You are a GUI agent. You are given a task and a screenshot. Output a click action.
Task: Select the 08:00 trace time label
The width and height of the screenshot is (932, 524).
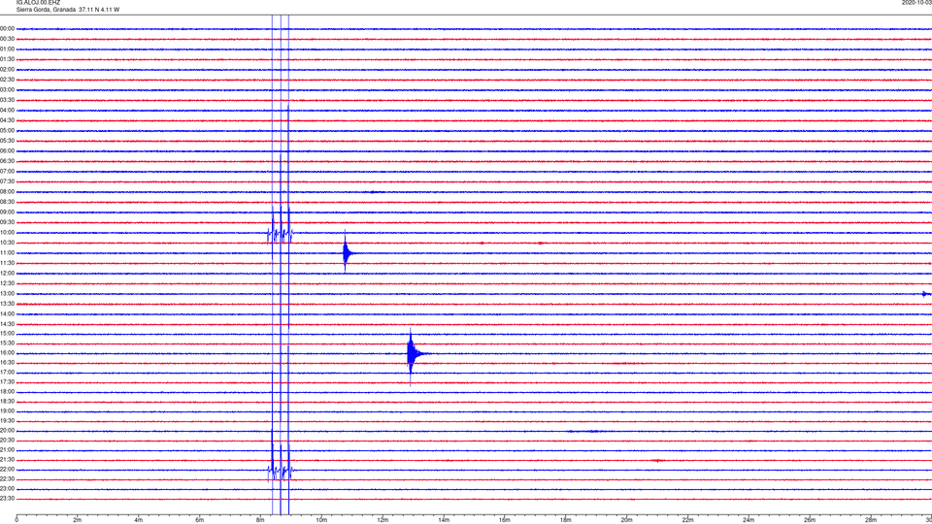(7, 192)
